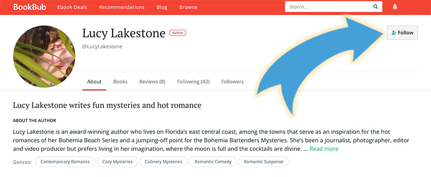Switch to the Books tab
The image size is (431, 177).
click(x=120, y=82)
